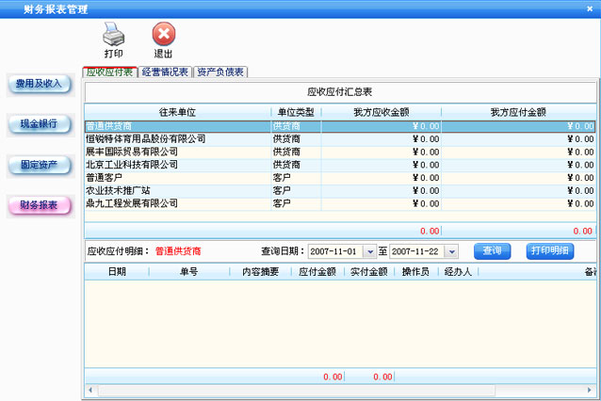
Task: Expand the end date 2007-11-22 dropdown
Action: (x=451, y=251)
